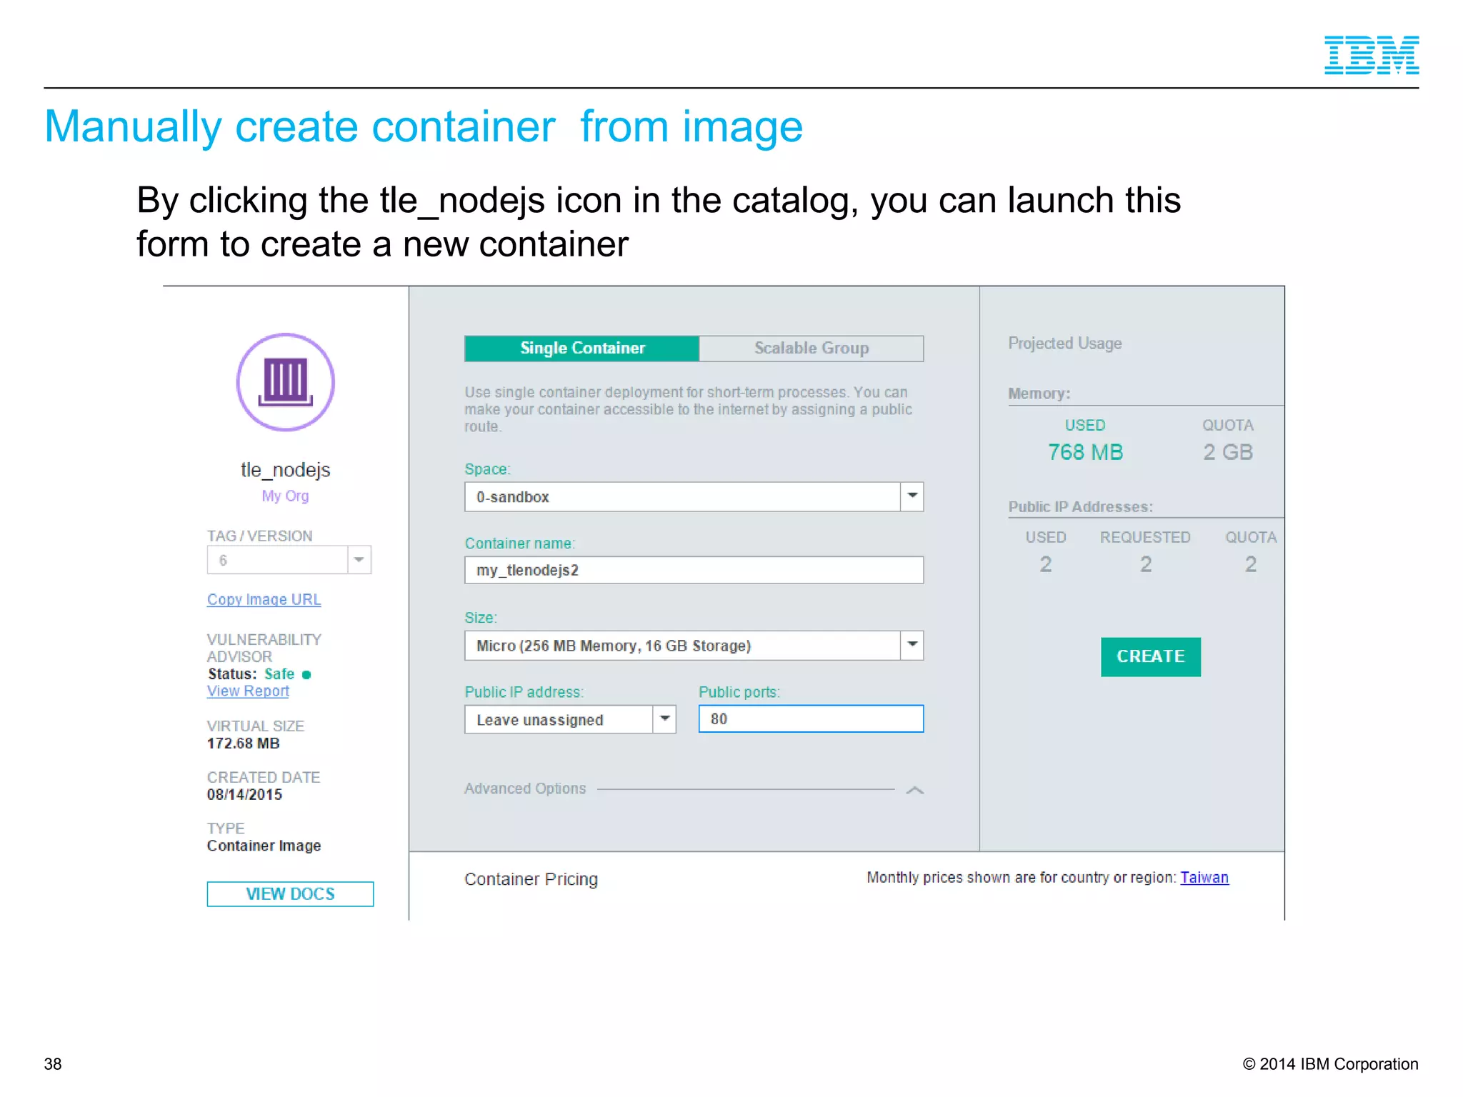Open the View Report link
This screenshot has height=1097, width=1463.
point(248,691)
